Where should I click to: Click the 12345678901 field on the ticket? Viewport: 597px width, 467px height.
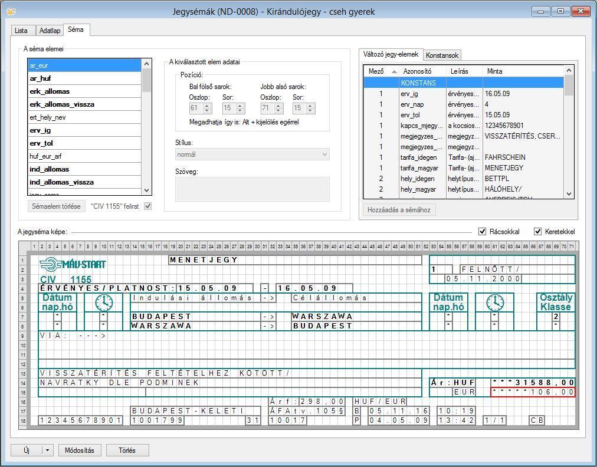(81, 420)
